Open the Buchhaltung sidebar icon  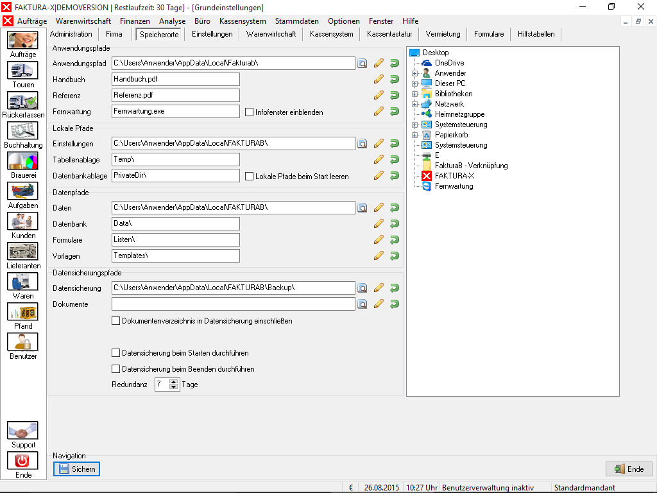click(22, 130)
